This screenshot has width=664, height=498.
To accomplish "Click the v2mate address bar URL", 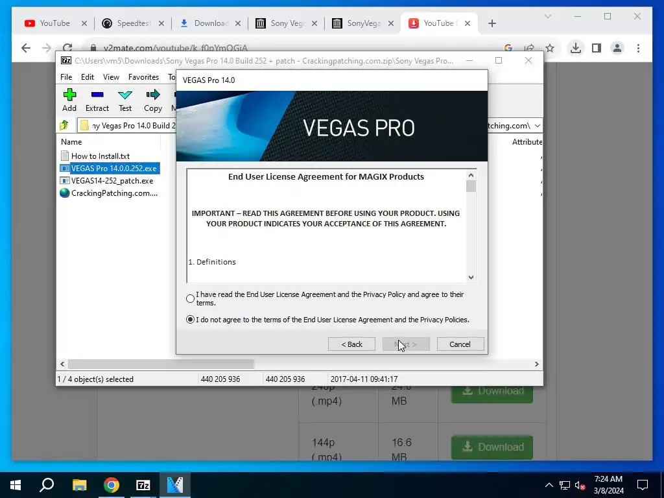I will pyautogui.click(x=175, y=48).
